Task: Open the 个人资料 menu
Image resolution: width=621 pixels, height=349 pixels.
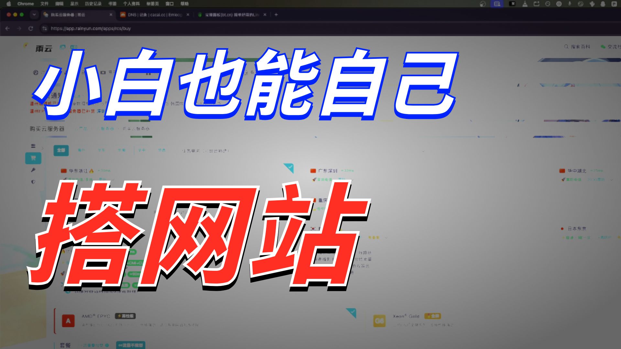Action: point(131,4)
